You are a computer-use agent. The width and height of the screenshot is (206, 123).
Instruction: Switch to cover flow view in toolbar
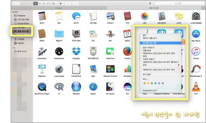click(x=48, y=4)
